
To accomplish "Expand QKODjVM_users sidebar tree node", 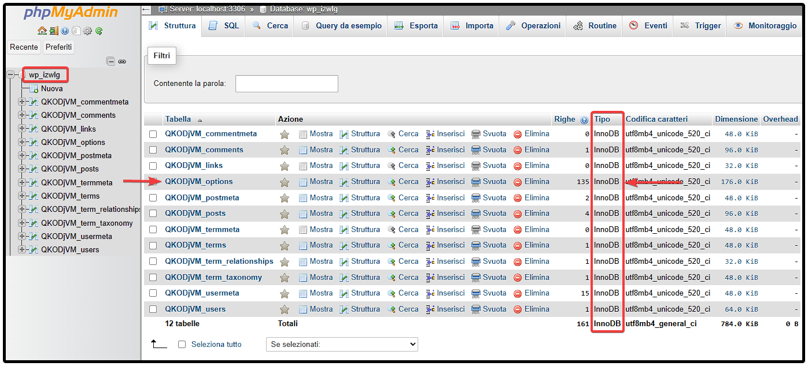I will pos(22,250).
